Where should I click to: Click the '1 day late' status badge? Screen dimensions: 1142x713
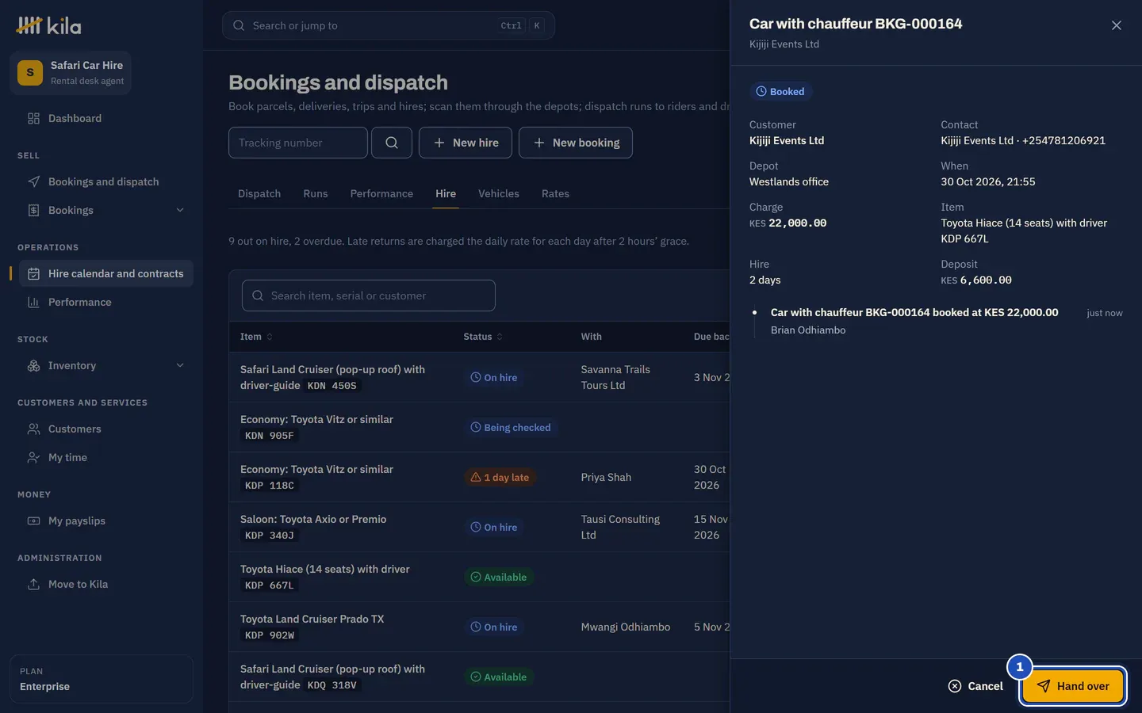pos(500,477)
